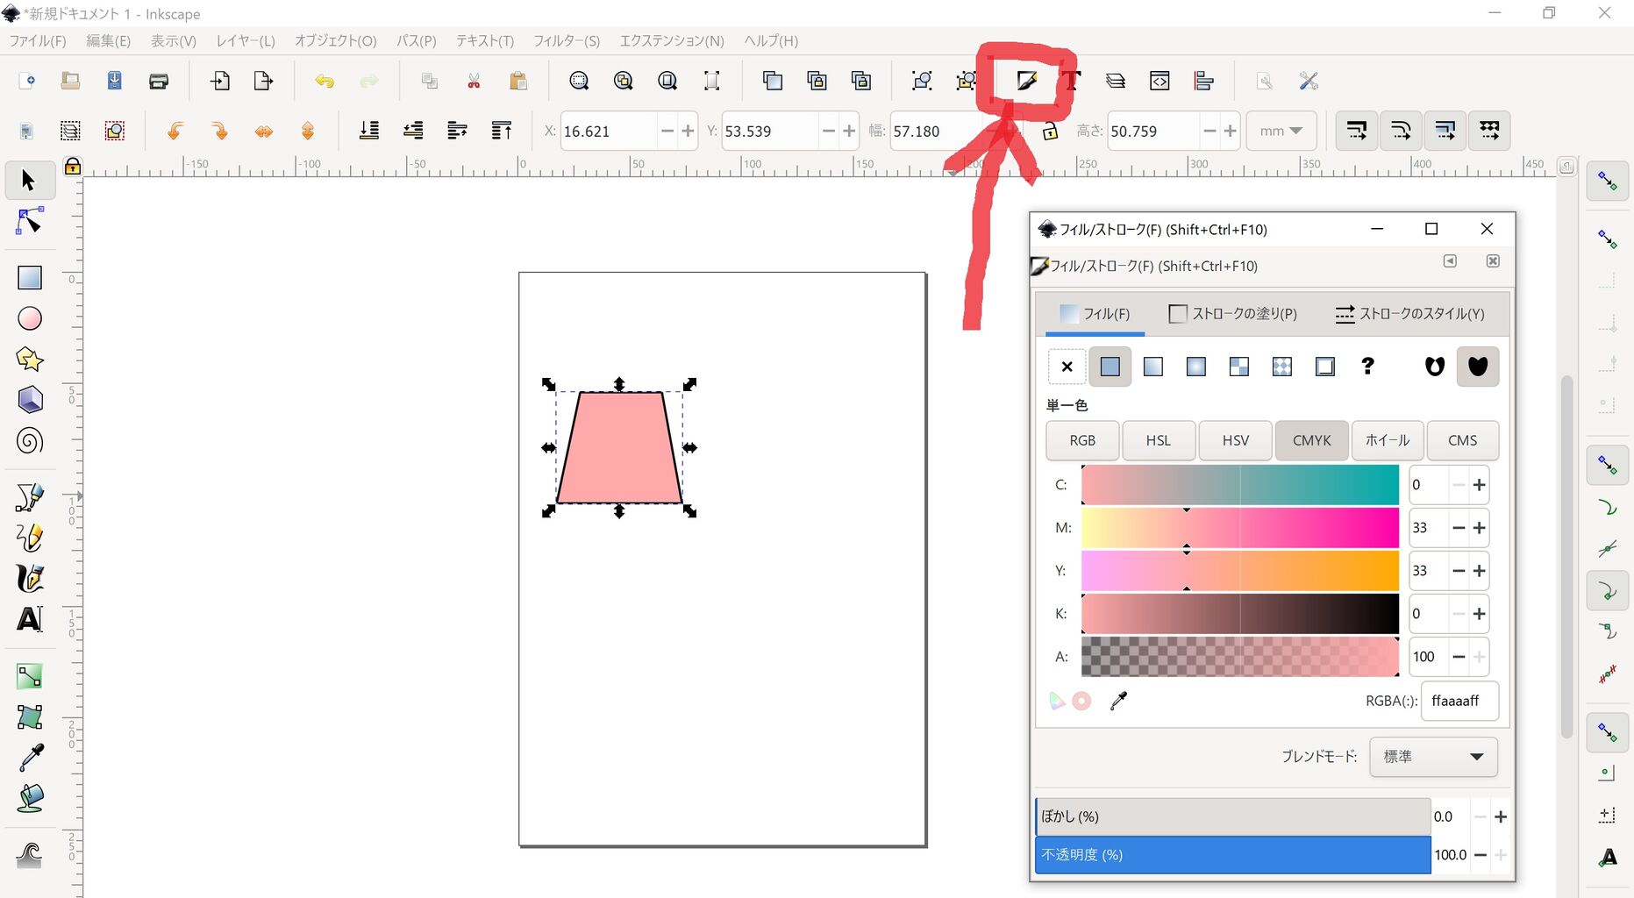Open the File menu
The height and width of the screenshot is (898, 1634).
click(x=38, y=41)
